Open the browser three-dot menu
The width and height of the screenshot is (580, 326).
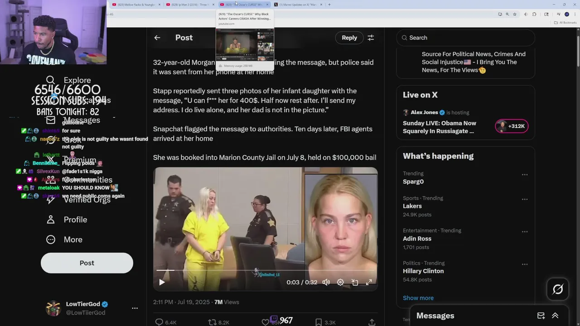[575, 14]
